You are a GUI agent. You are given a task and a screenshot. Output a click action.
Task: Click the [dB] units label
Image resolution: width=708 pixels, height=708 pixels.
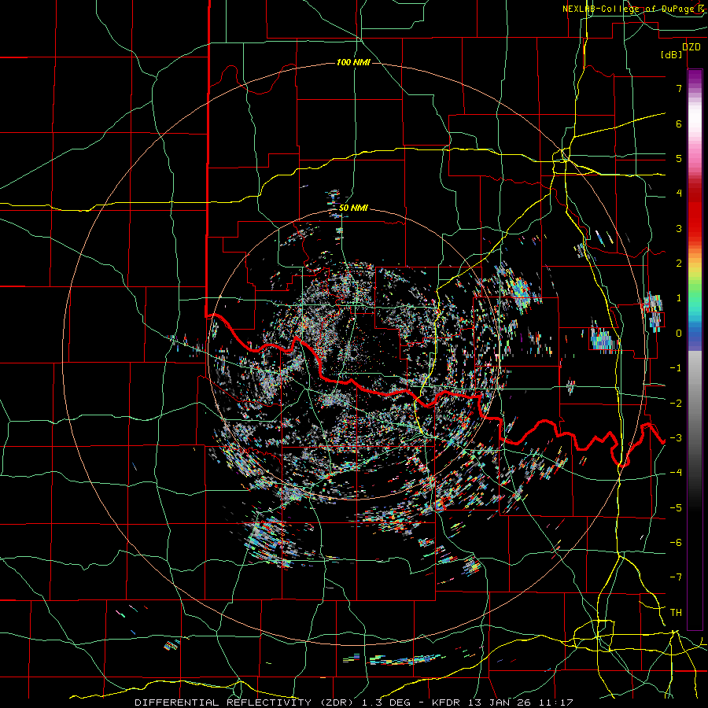(672, 54)
